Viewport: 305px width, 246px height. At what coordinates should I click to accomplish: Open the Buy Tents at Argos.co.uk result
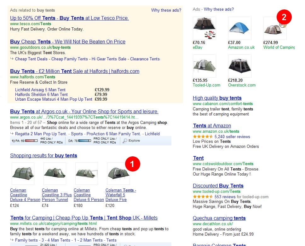(84, 111)
